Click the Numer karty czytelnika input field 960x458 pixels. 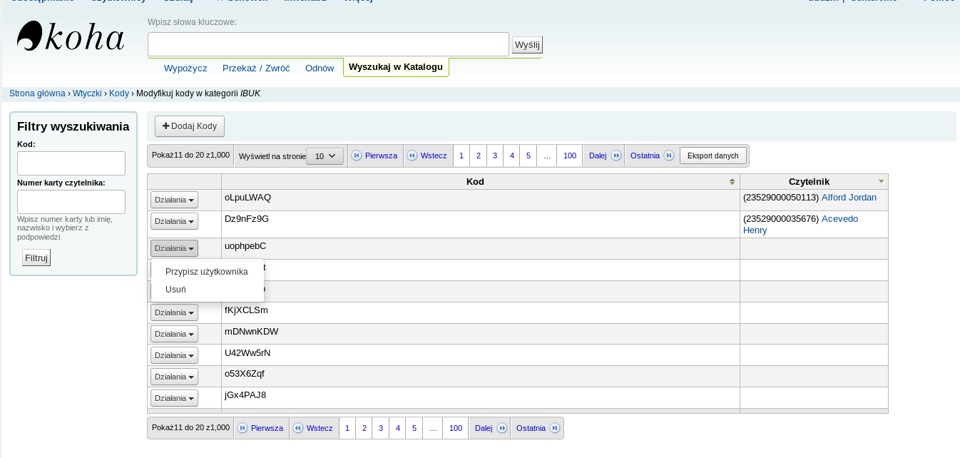point(71,202)
